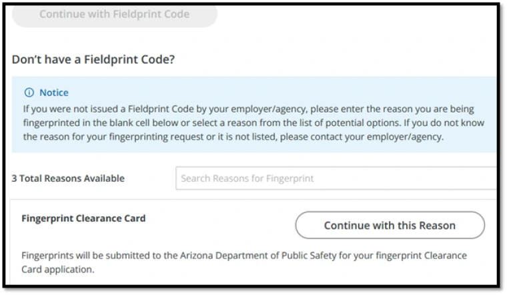507x295 pixels.
Task: Click the "3 Total Reasons Available" label
Action: pyautogui.click(x=68, y=178)
